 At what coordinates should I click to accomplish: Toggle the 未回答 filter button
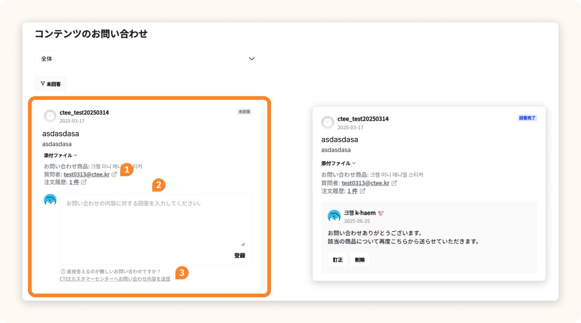coord(50,84)
